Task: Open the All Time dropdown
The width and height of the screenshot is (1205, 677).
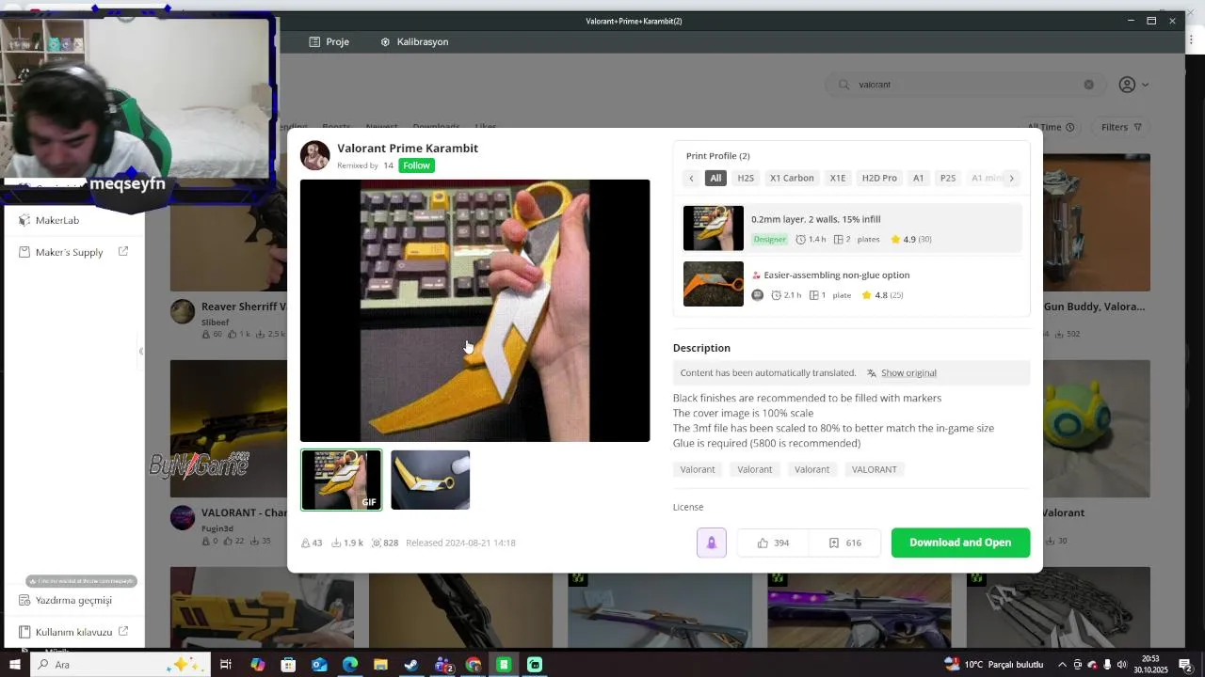Action: 1051,127
